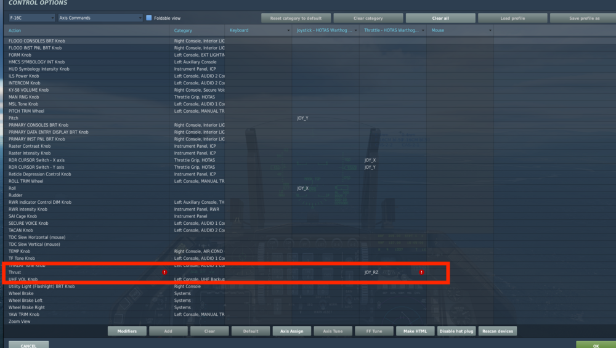Open Load profile

coord(513,18)
